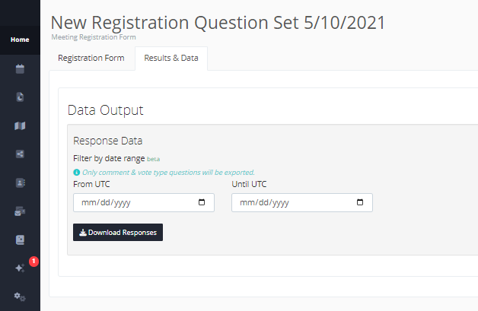The image size is (478, 311).
Task: Click the mail envelopes sidebar icon
Action: coord(20,211)
